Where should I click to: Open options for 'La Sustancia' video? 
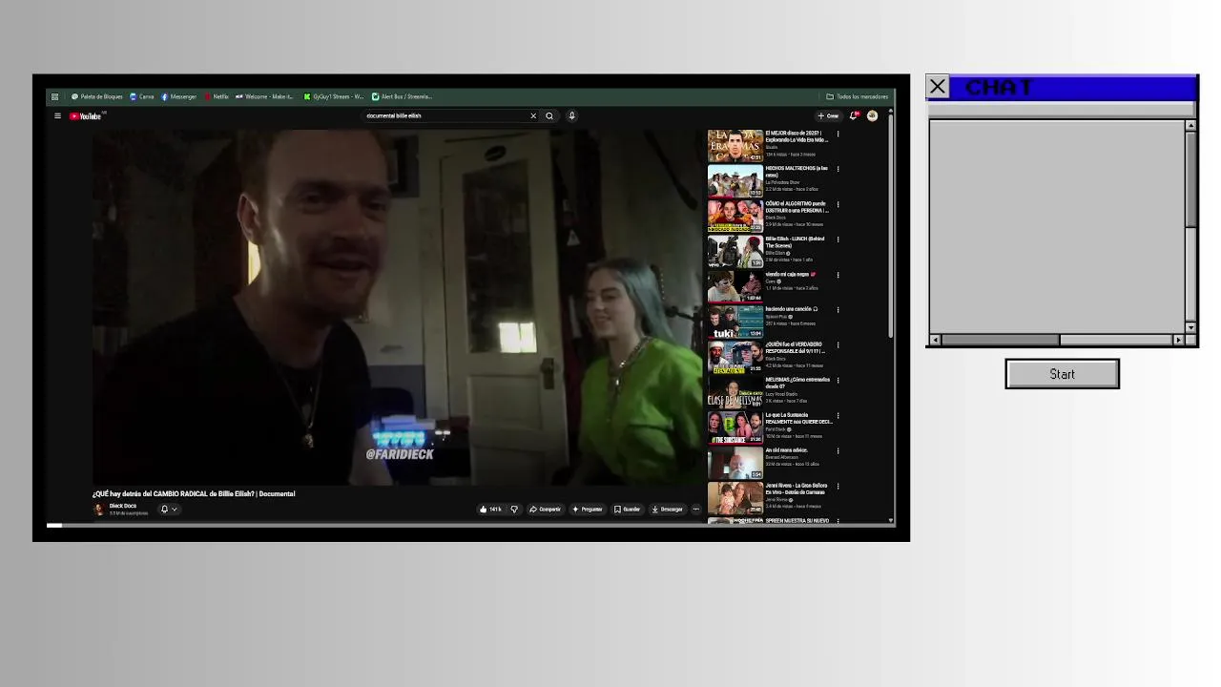[838, 415]
